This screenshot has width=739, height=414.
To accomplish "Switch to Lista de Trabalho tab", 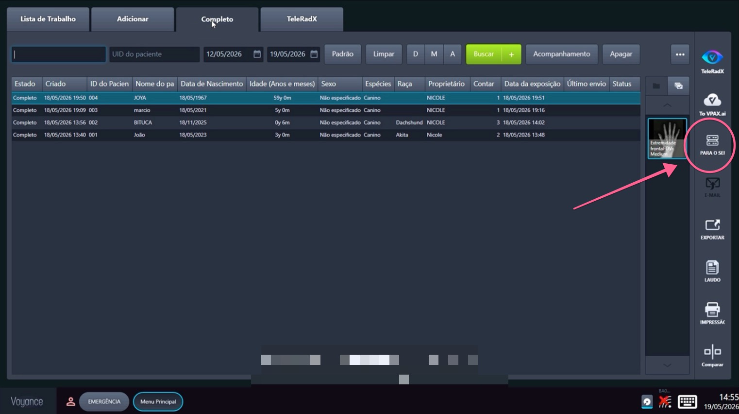I will pyautogui.click(x=48, y=19).
